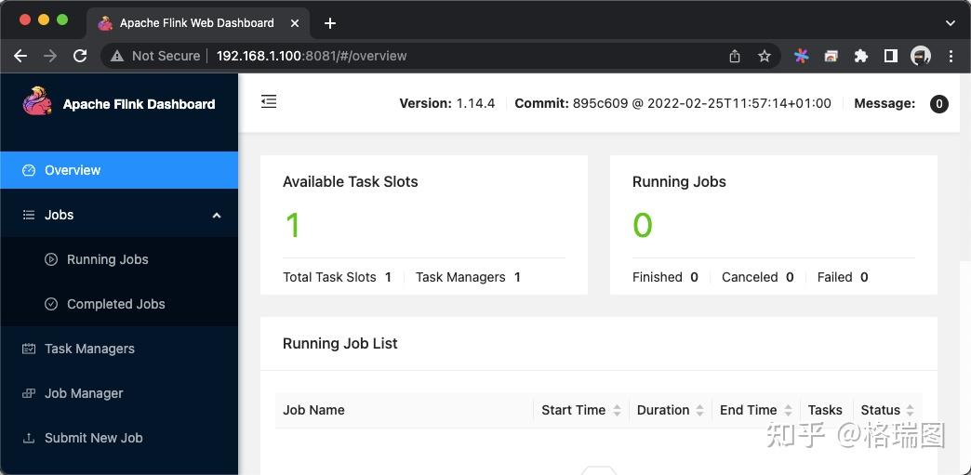Open the browser extensions puzzle icon
Screen dimensions: 971x475
click(861, 56)
